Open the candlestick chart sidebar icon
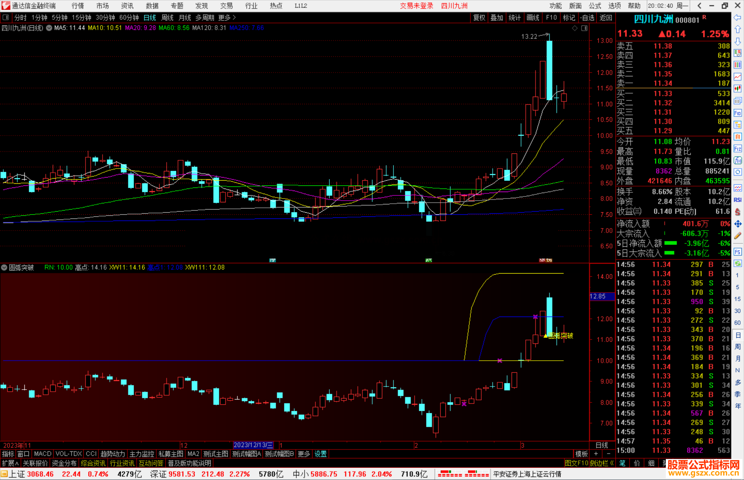This screenshot has height=480, width=744. [737, 88]
